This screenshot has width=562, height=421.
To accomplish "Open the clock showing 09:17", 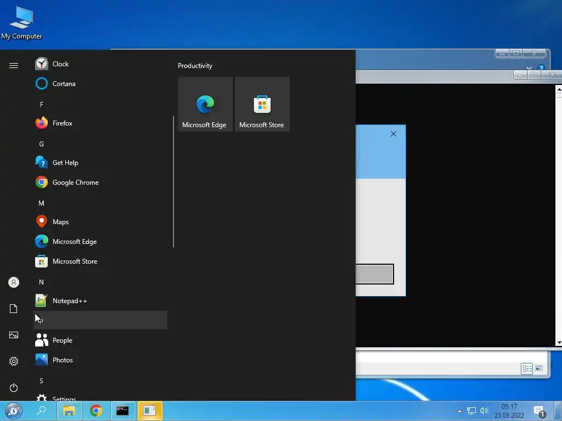I will [x=509, y=411].
